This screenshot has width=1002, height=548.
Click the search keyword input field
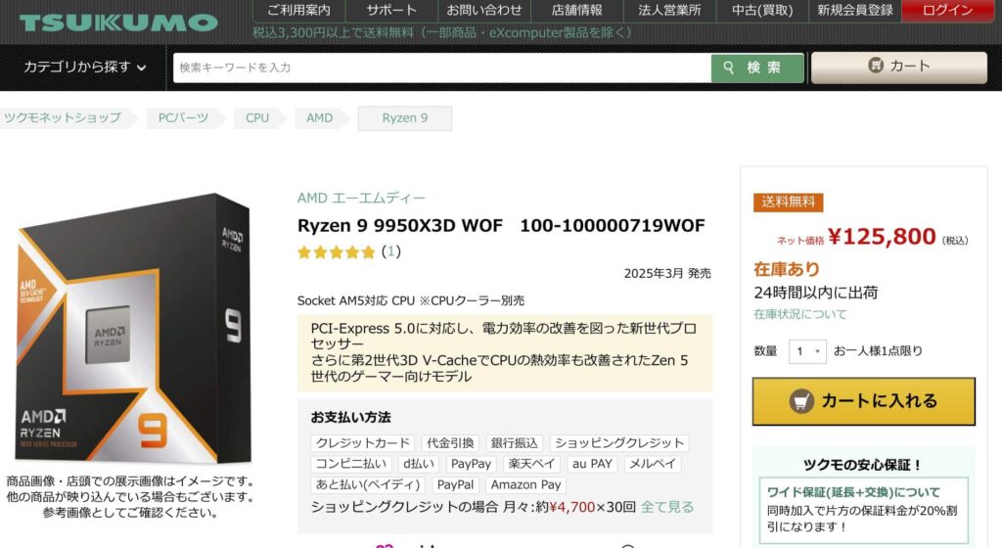click(x=442, y=68)
